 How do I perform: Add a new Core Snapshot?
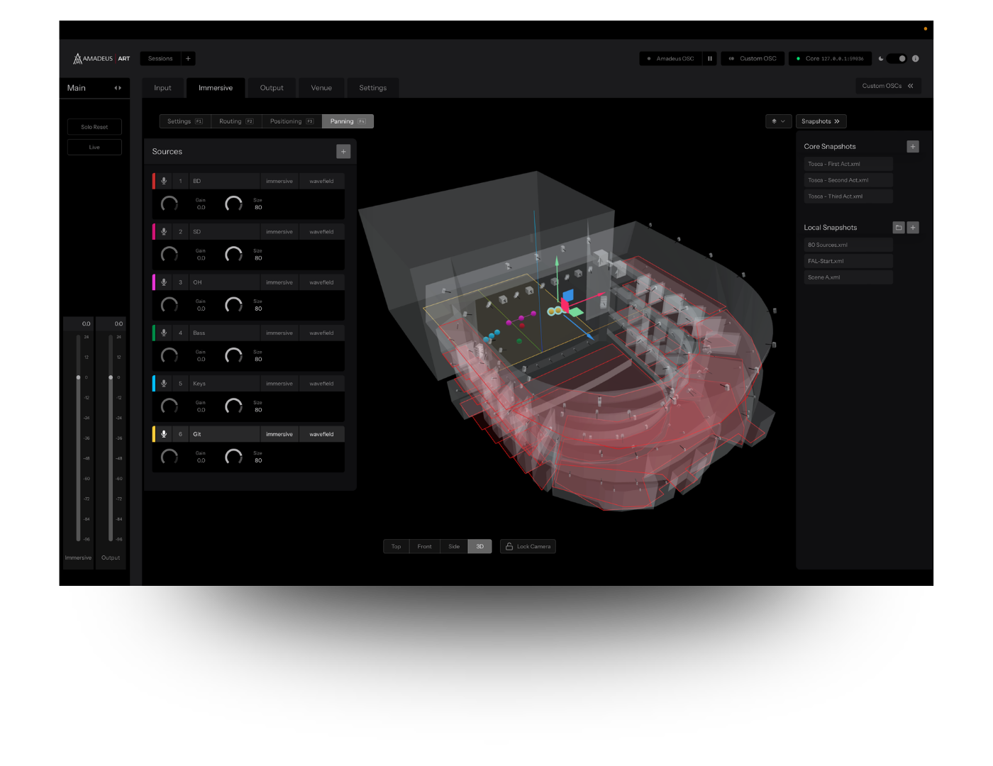point(913,147)
